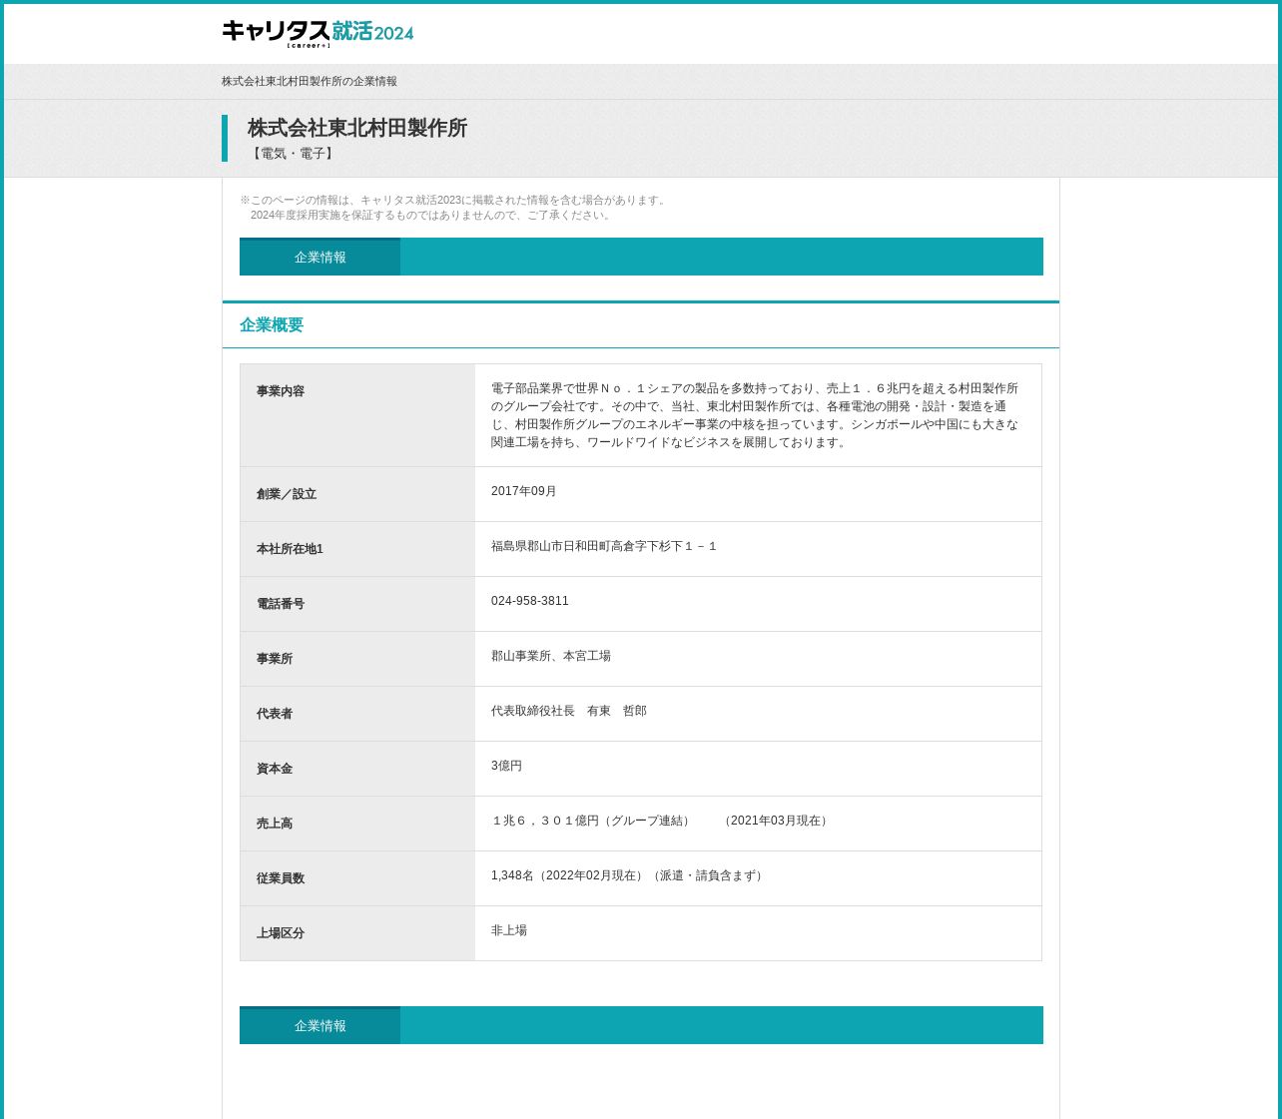
Task: Select the lower 企業情報 tab
Action: (x=320, y=1026)
